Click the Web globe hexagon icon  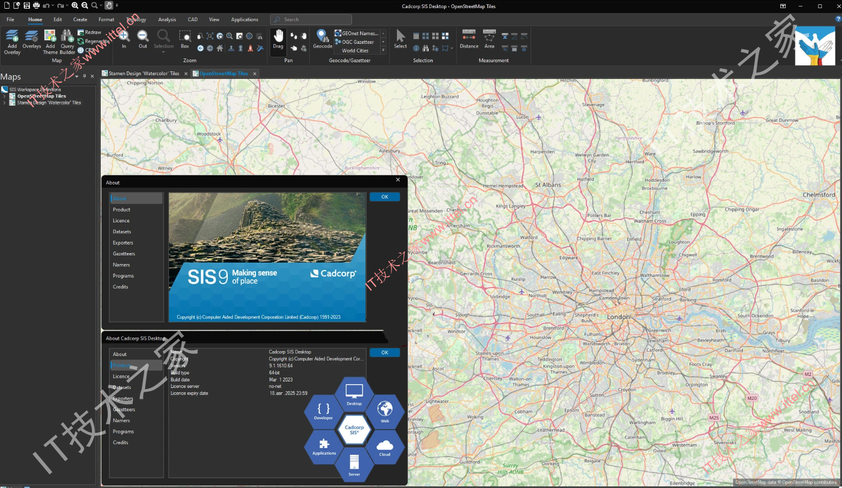[x=385, y=411]
